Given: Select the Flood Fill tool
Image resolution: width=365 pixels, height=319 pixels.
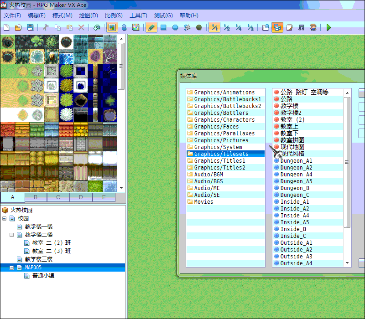Looking at the screenshot, I should pyautogui.click(x=187, y=27).
